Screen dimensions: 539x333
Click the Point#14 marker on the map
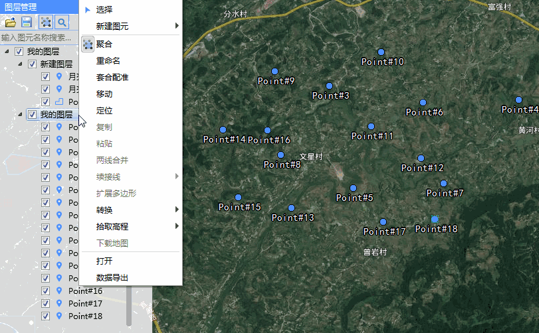[x=223, y=129]
